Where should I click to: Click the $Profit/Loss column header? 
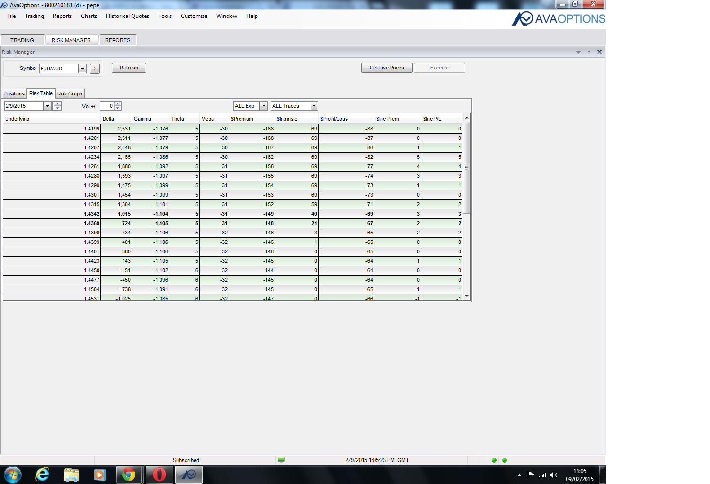[346, 119]
